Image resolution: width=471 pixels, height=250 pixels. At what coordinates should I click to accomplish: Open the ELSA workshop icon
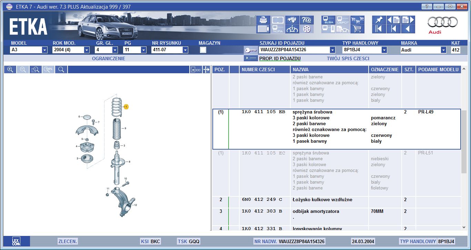pyautogui.click(x=328, y=20)
